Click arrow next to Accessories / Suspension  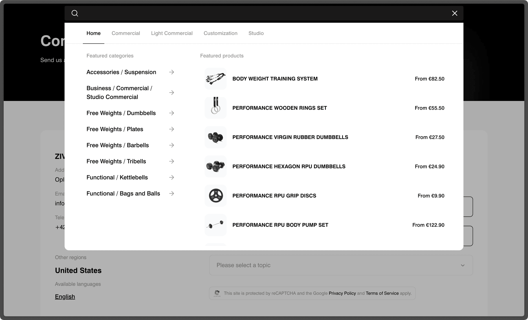point(172,72)
